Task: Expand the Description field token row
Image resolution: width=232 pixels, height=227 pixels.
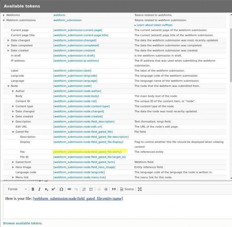Action: click(x=13, y=122)
